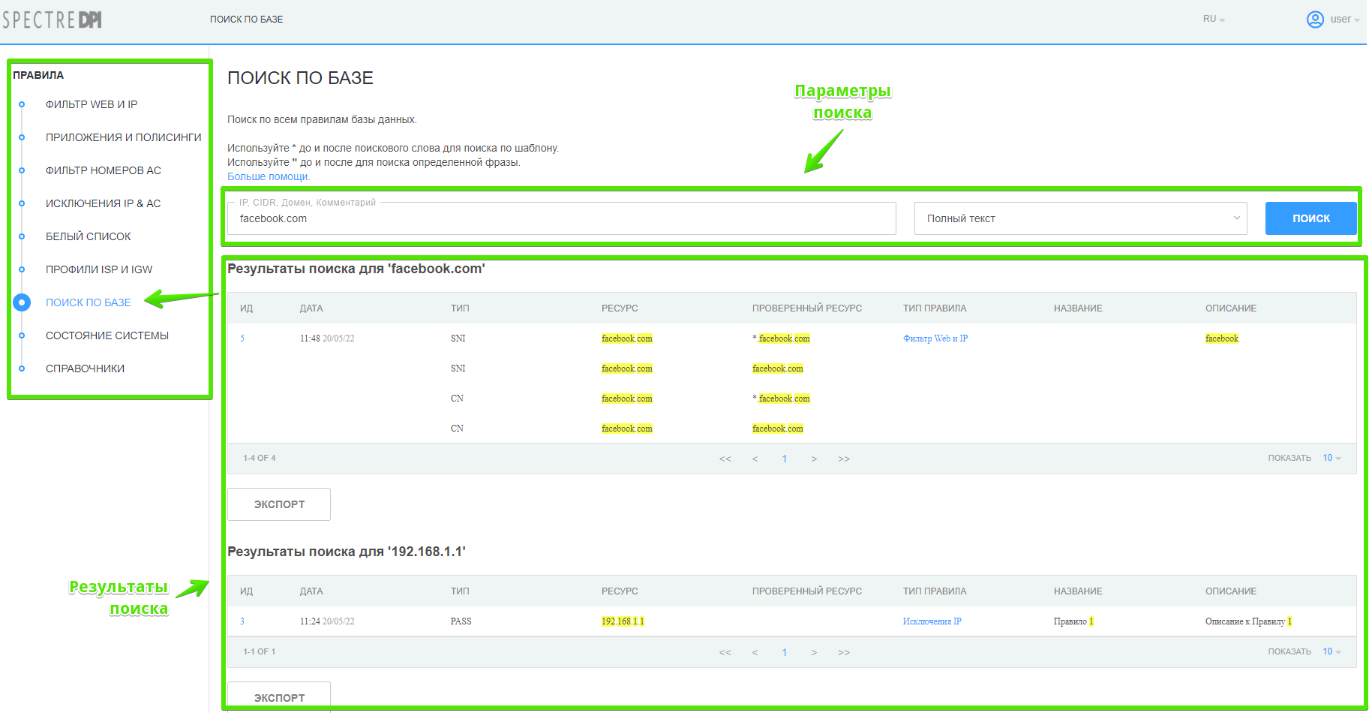Go to next page in facebook.com results
Screen dimensions: 1372x713
point(814,459)
